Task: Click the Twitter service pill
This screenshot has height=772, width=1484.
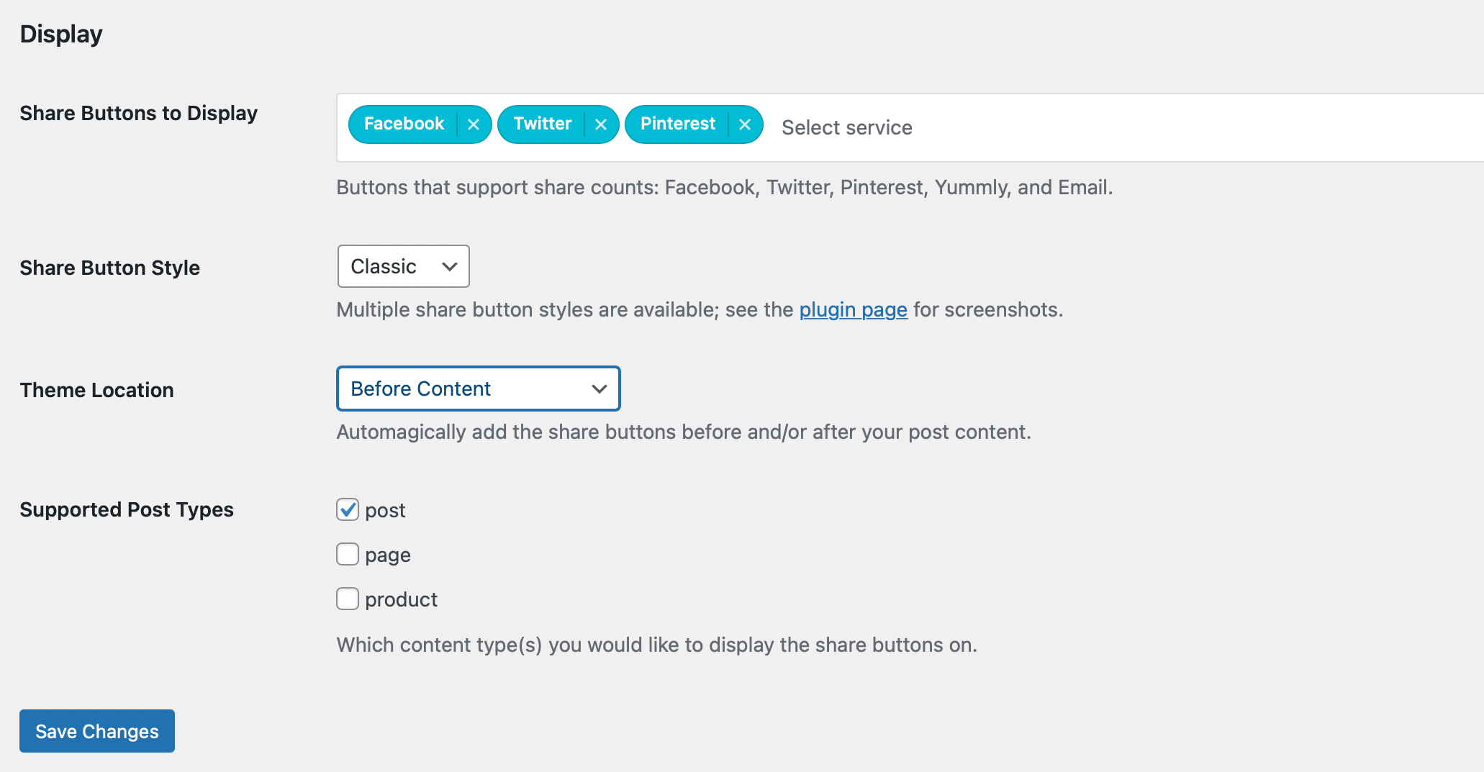Action: click(542, 124)
